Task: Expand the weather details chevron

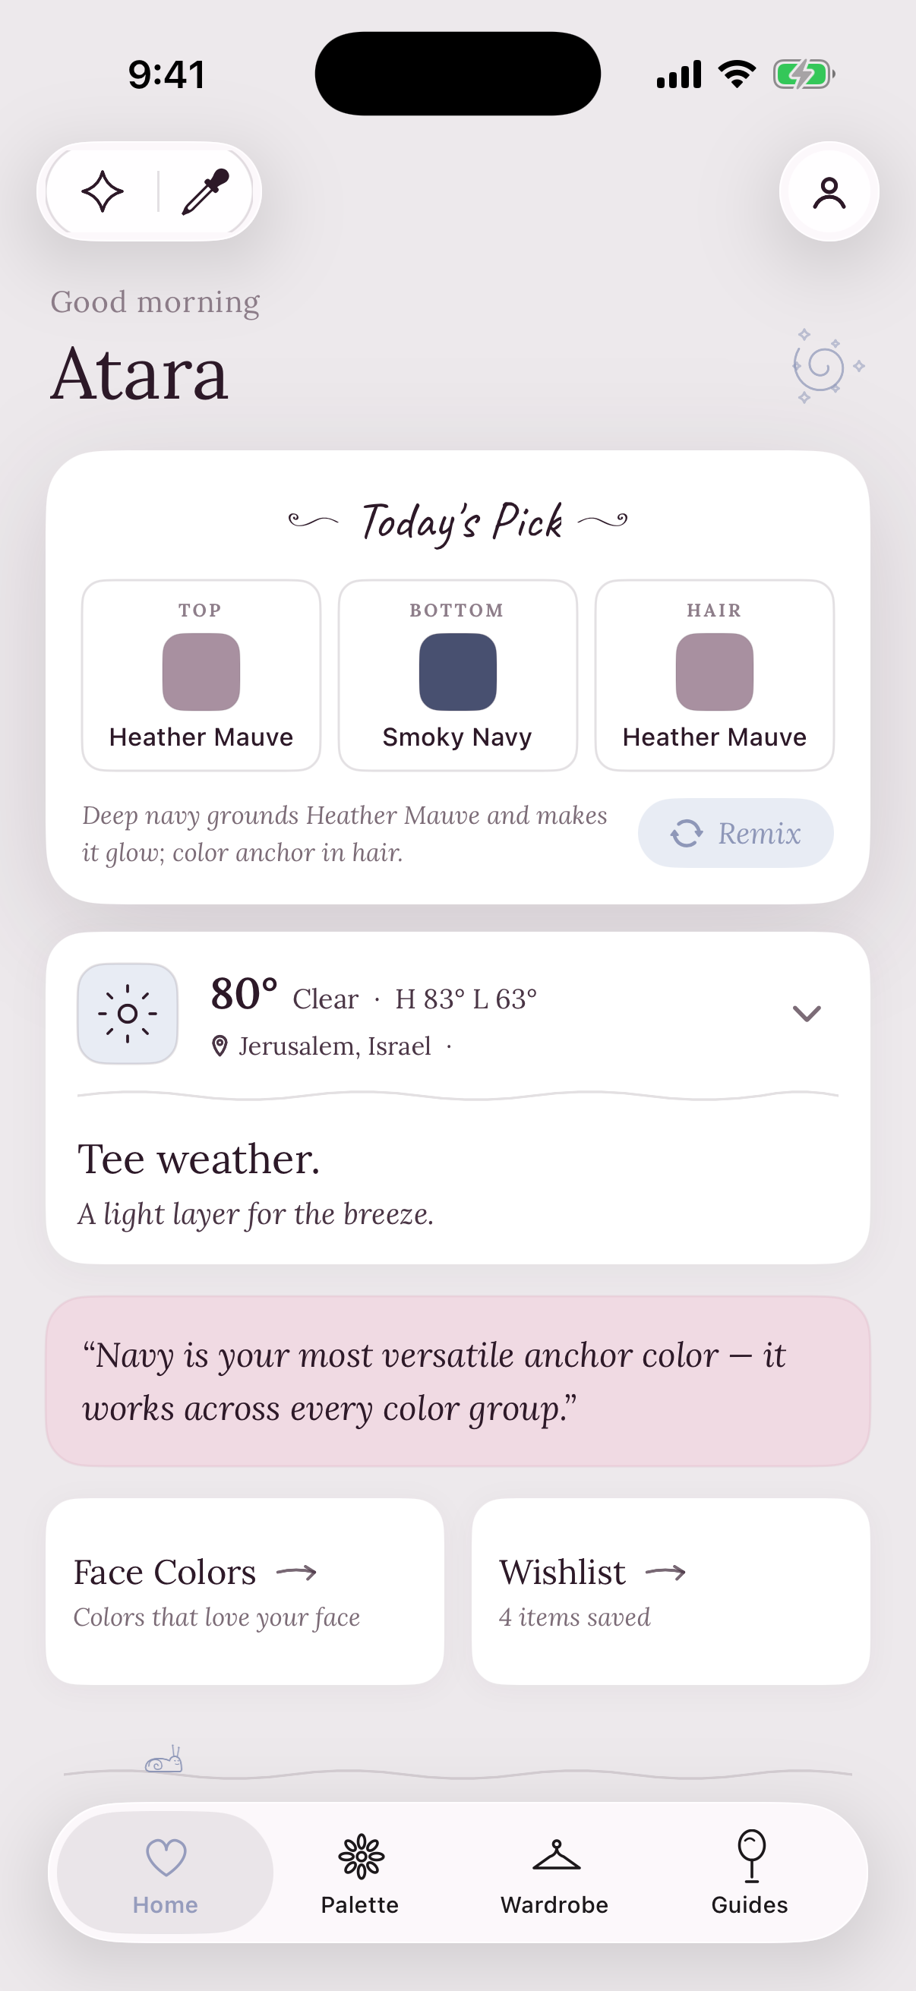Action: 806,1013
